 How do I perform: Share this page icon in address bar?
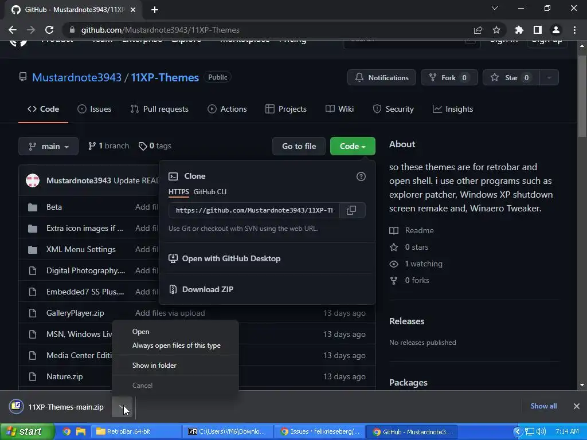click(x=478, y=30)
